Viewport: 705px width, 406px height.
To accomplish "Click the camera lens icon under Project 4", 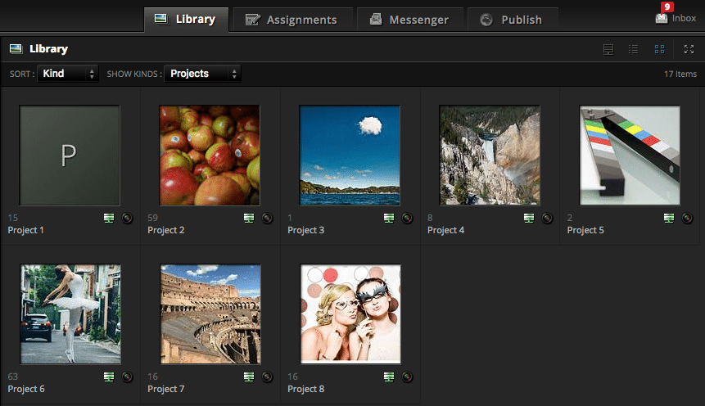I will click(x=547, y=218).
